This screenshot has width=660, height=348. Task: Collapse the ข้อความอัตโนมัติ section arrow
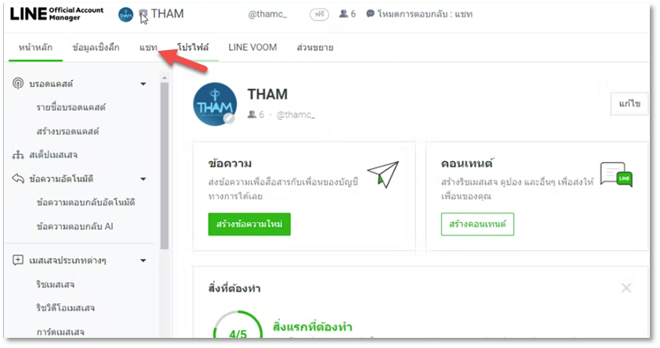[143, 179]
